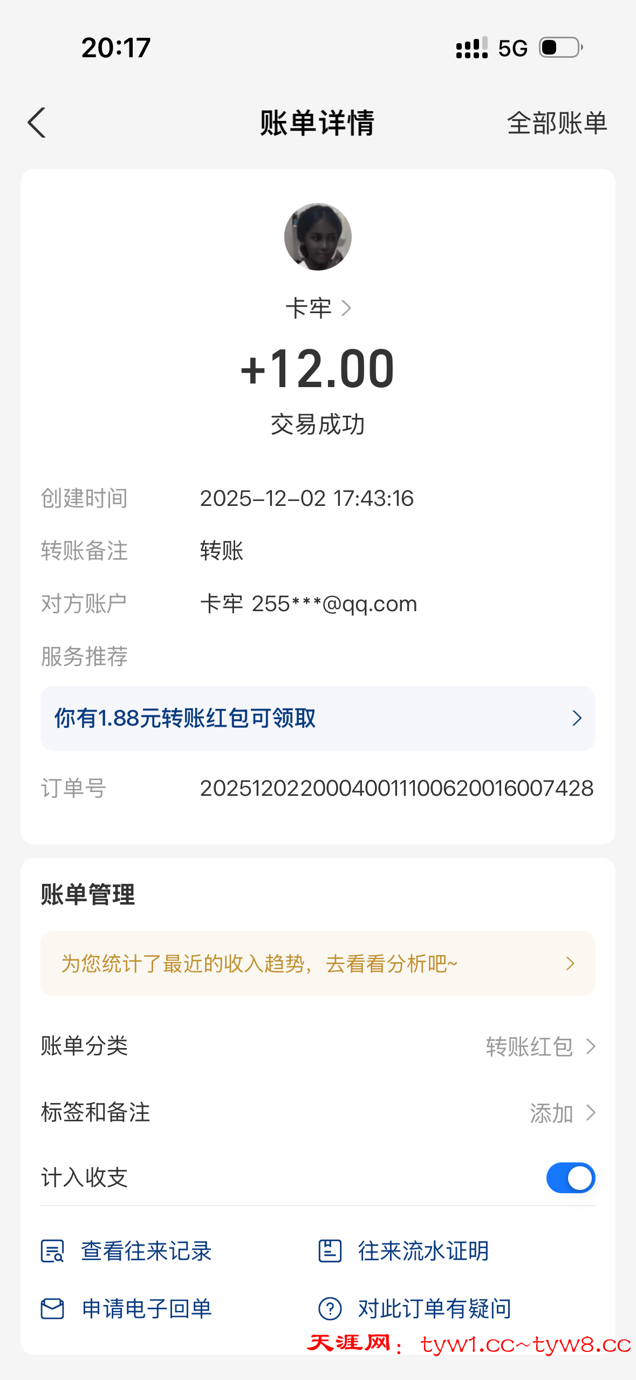Tap the transaction history list icon
This screenshot has width=636, height=1380.
click(x=52, y=1251)
